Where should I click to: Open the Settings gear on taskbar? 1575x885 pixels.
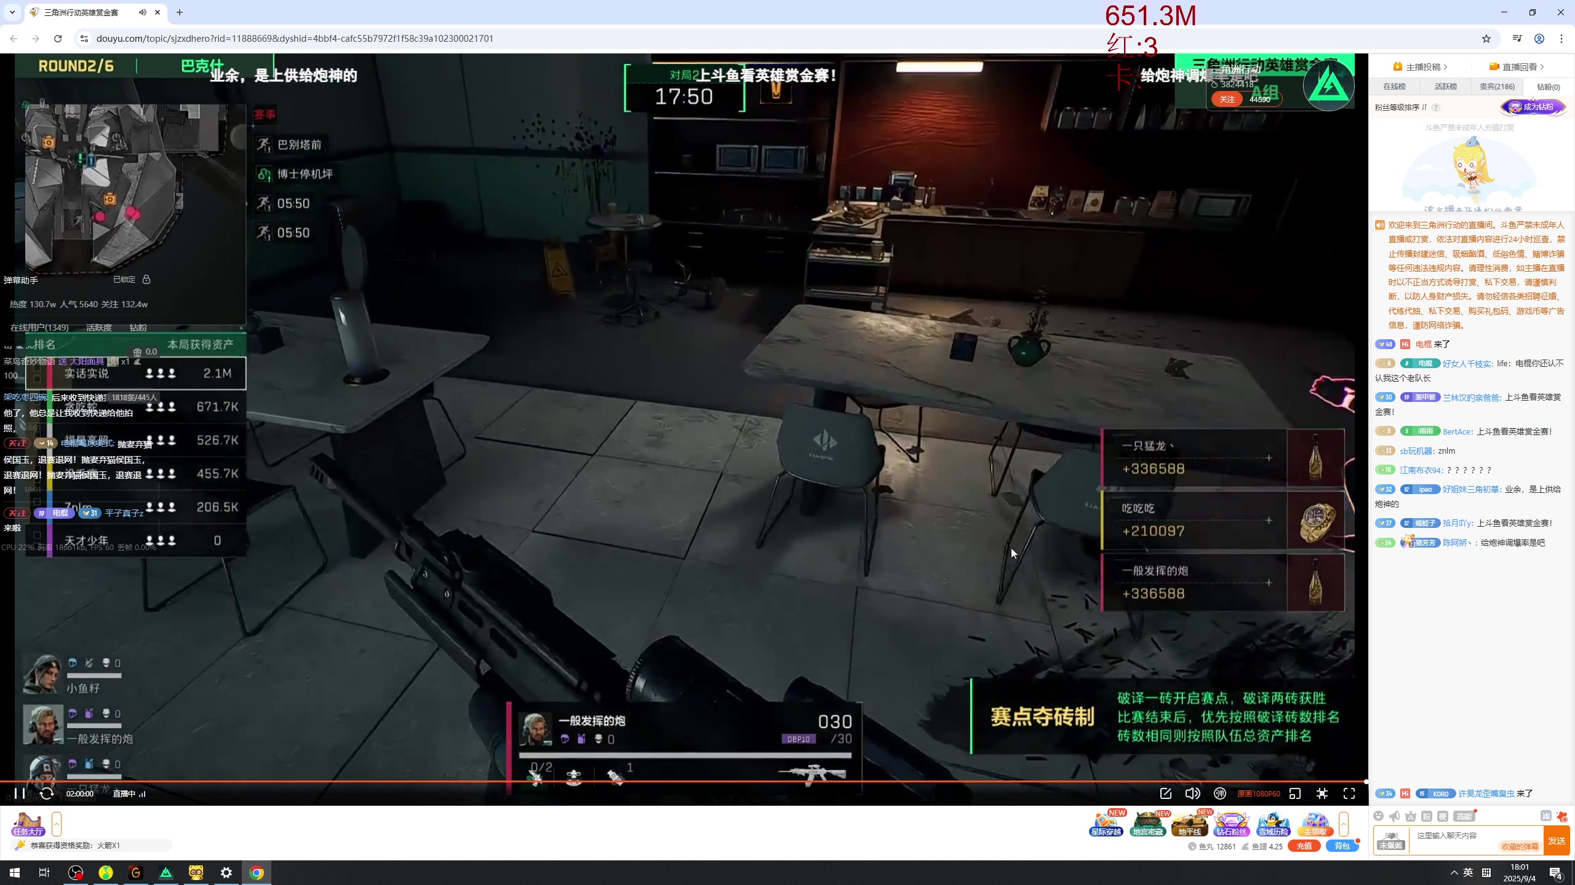click(x=226, y=873)
